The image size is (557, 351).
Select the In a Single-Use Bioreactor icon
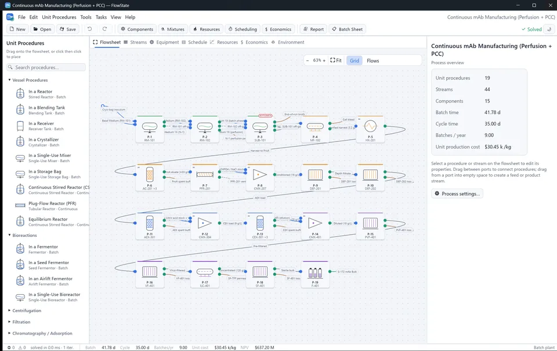(20, 297)
